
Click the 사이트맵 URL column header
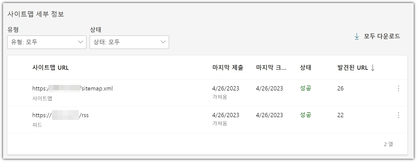(51, 68)
